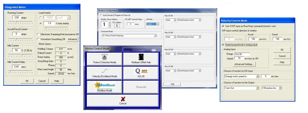This screenshot has width=308, height=113.
Task: Click the Idle Current percent field
Action: pyautogui.click(x=17, y=50)
